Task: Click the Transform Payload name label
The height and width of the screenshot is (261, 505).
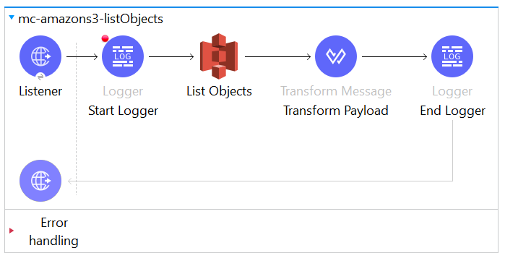Action: pos(336,111)
